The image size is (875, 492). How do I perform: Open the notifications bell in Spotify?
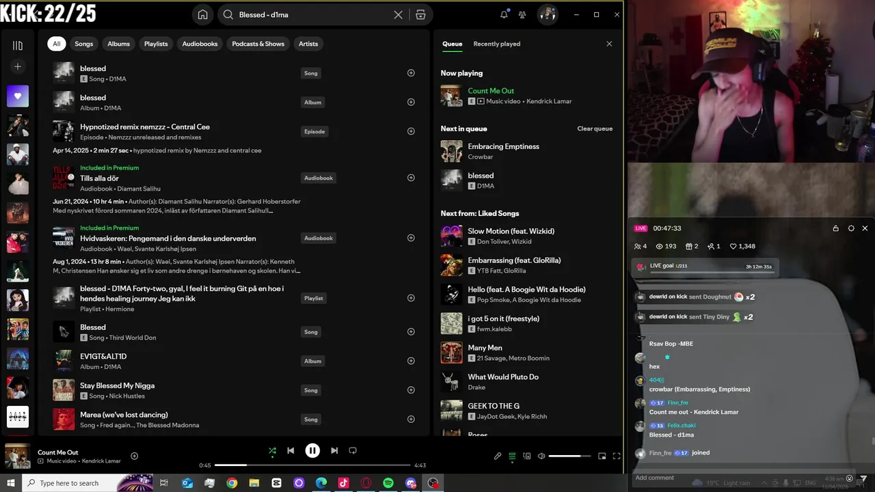click(x=504, y=14)
